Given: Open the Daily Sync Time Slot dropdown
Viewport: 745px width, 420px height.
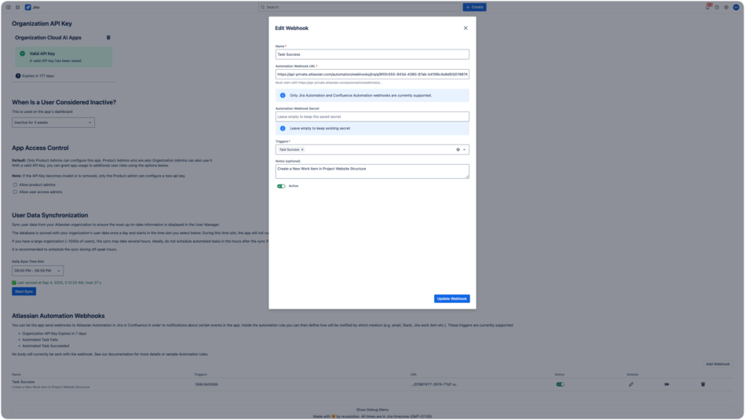Looking at the screenshot, I should tap(38, 271).
